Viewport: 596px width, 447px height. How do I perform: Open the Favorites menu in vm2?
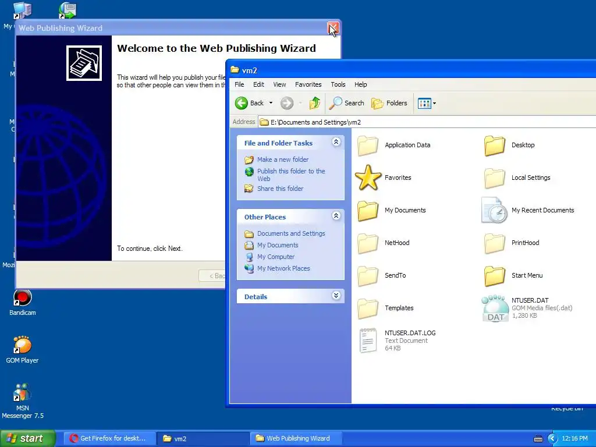[308, 84]
